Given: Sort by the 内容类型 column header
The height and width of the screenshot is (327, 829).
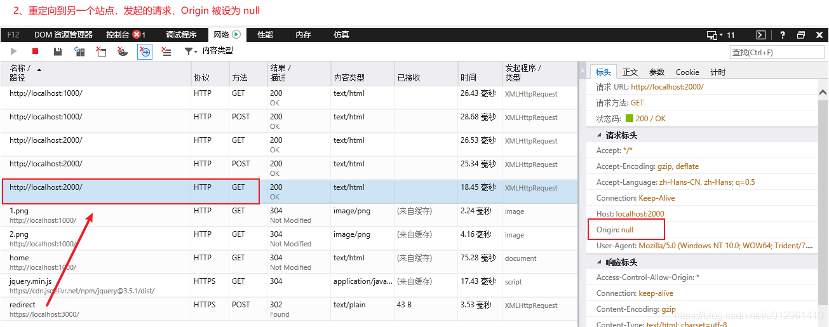Looking at the screenshot, I should pos(363,73).
